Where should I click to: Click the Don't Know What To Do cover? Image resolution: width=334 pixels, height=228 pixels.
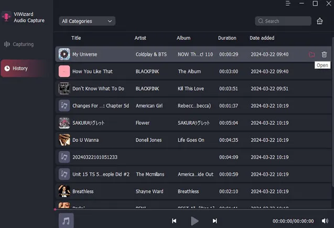pyautogui.click(x=64, y=88)
